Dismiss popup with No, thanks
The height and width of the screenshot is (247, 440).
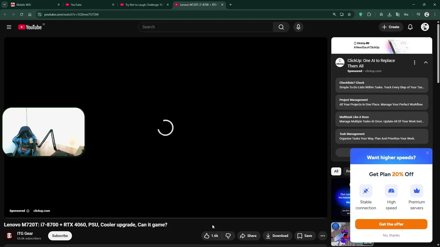(x=391, y=235)
